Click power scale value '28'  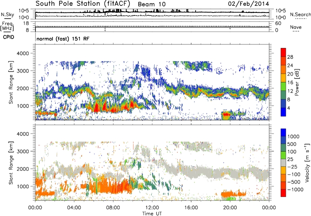(x=290, y=57)
